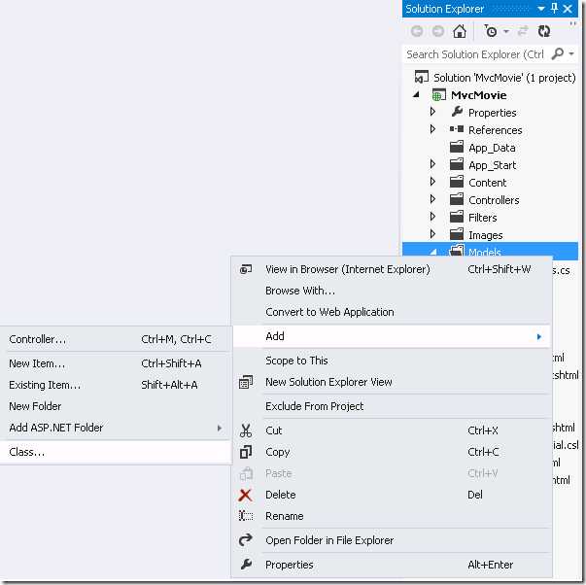Click the References node icon
The height and width of the screenshot is (585, 586).
[x=457, y=129]
